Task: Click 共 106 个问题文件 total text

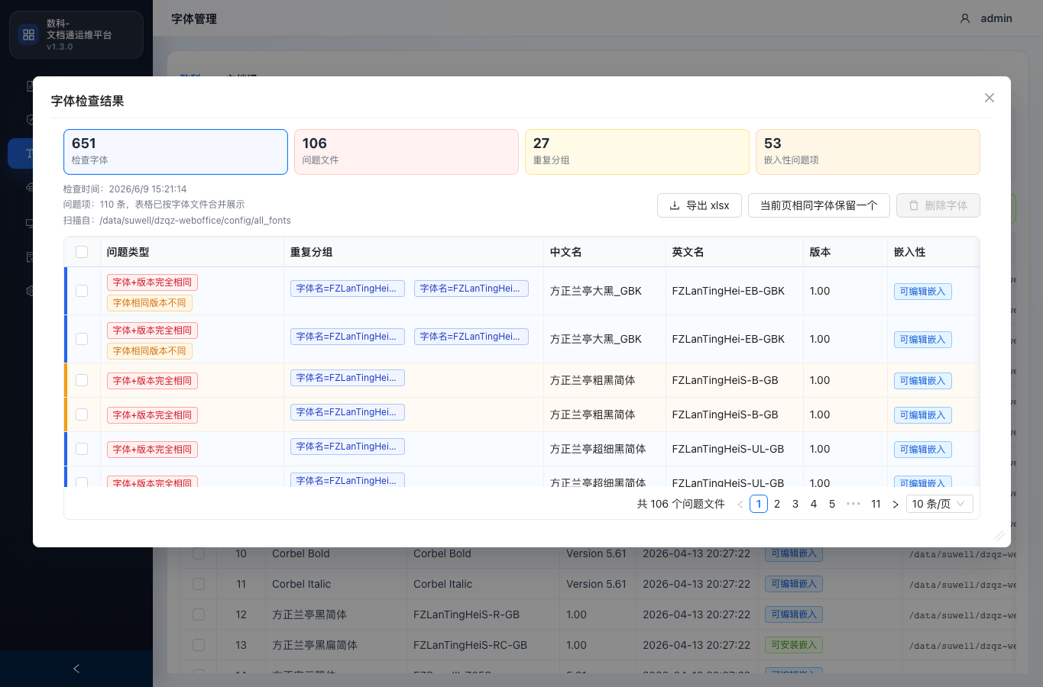Action: point(681,504)
